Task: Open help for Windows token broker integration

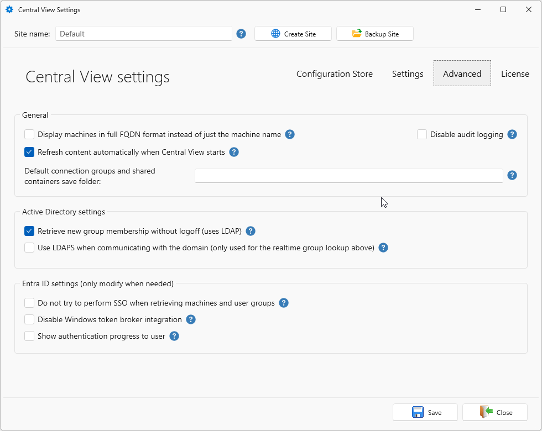Action: point(191,319)
